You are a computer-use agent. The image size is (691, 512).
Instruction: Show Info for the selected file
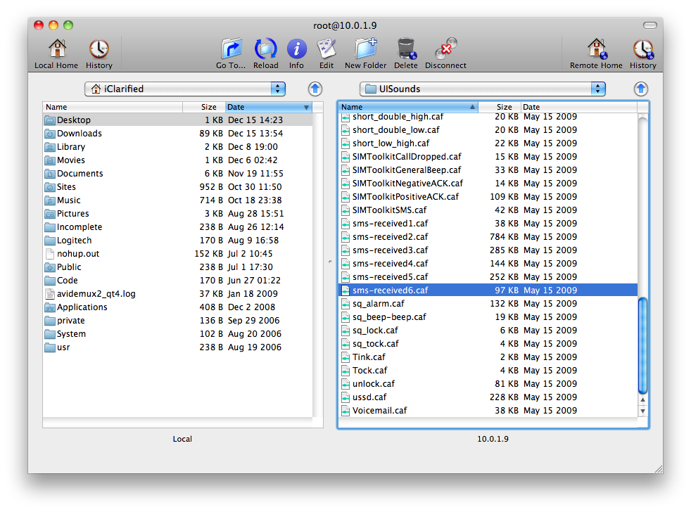296,49
